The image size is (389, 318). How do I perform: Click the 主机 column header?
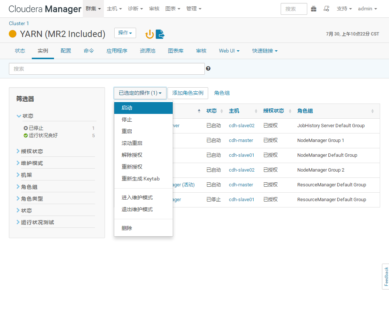tap(234, 111)
